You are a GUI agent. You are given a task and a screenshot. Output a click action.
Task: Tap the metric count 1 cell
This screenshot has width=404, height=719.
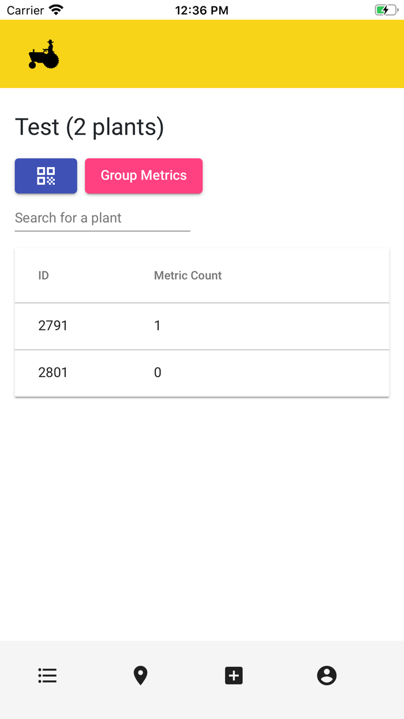pyautogui.click(x=158, y=326)
